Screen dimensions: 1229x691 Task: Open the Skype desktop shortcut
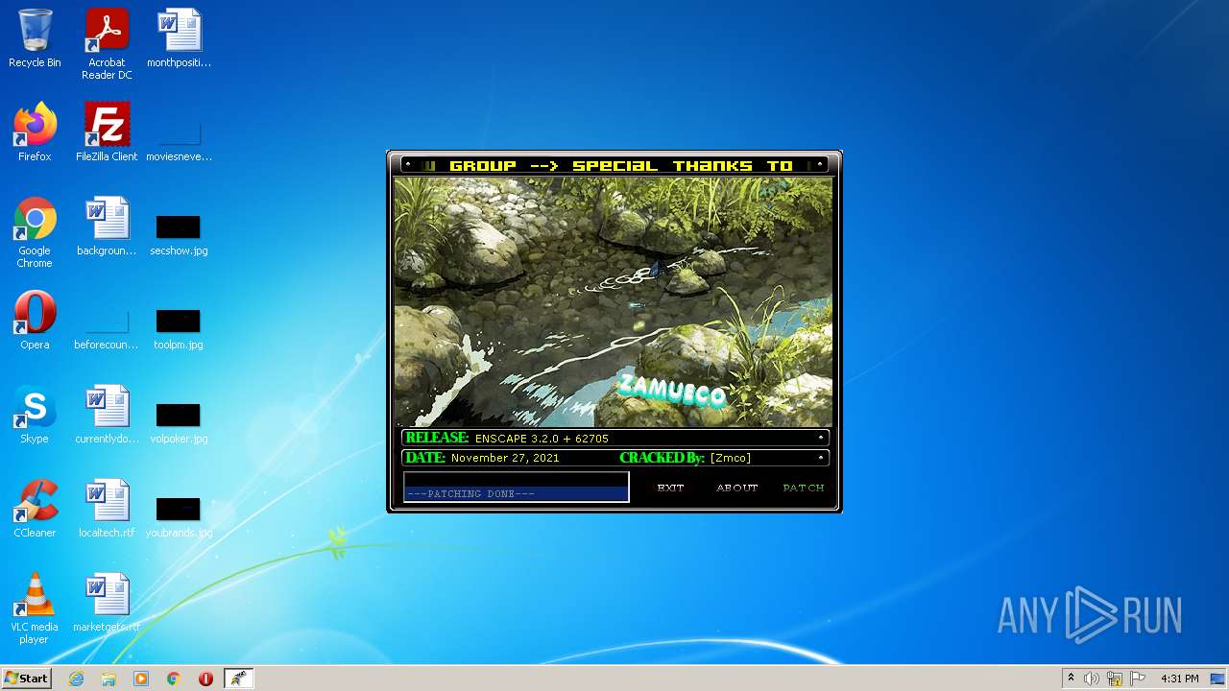tap(35, 415)
